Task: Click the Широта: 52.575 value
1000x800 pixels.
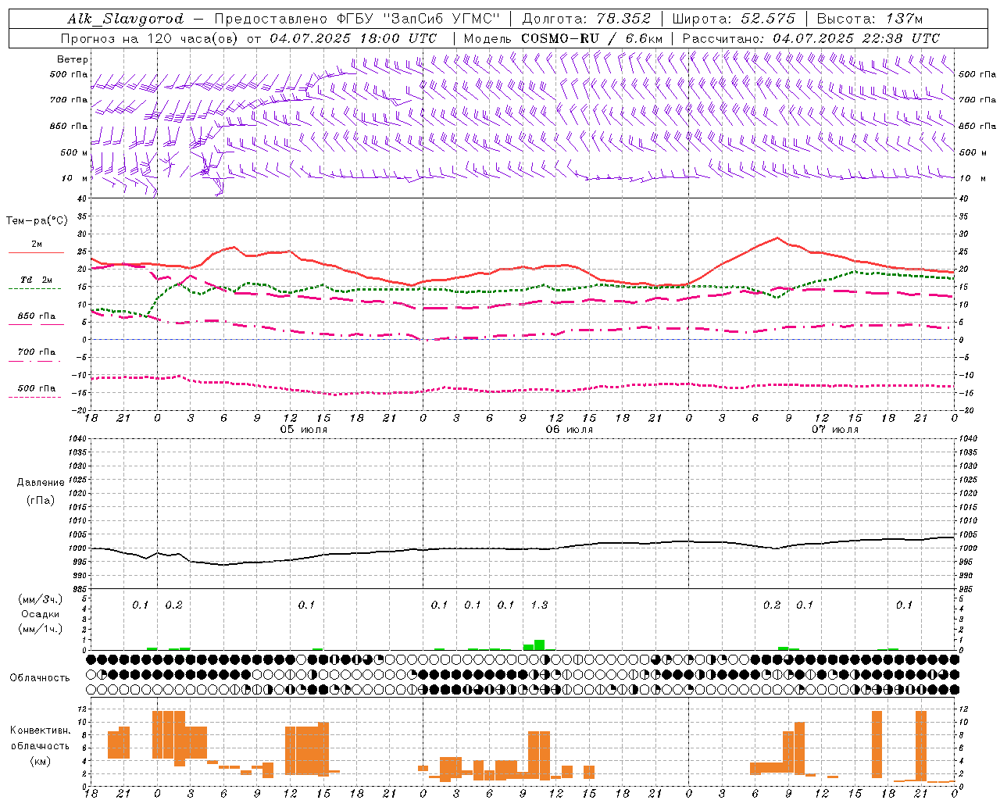Action: coord(734,19)
